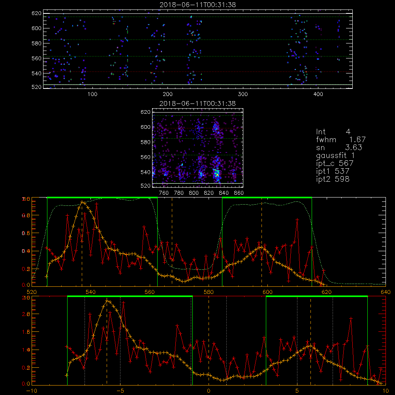
Task: Click the x-axis label 100 under the top image
Action: pyautogui.click(x=92, y=94)
